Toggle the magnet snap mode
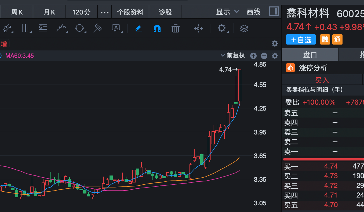 coord(157,28)
